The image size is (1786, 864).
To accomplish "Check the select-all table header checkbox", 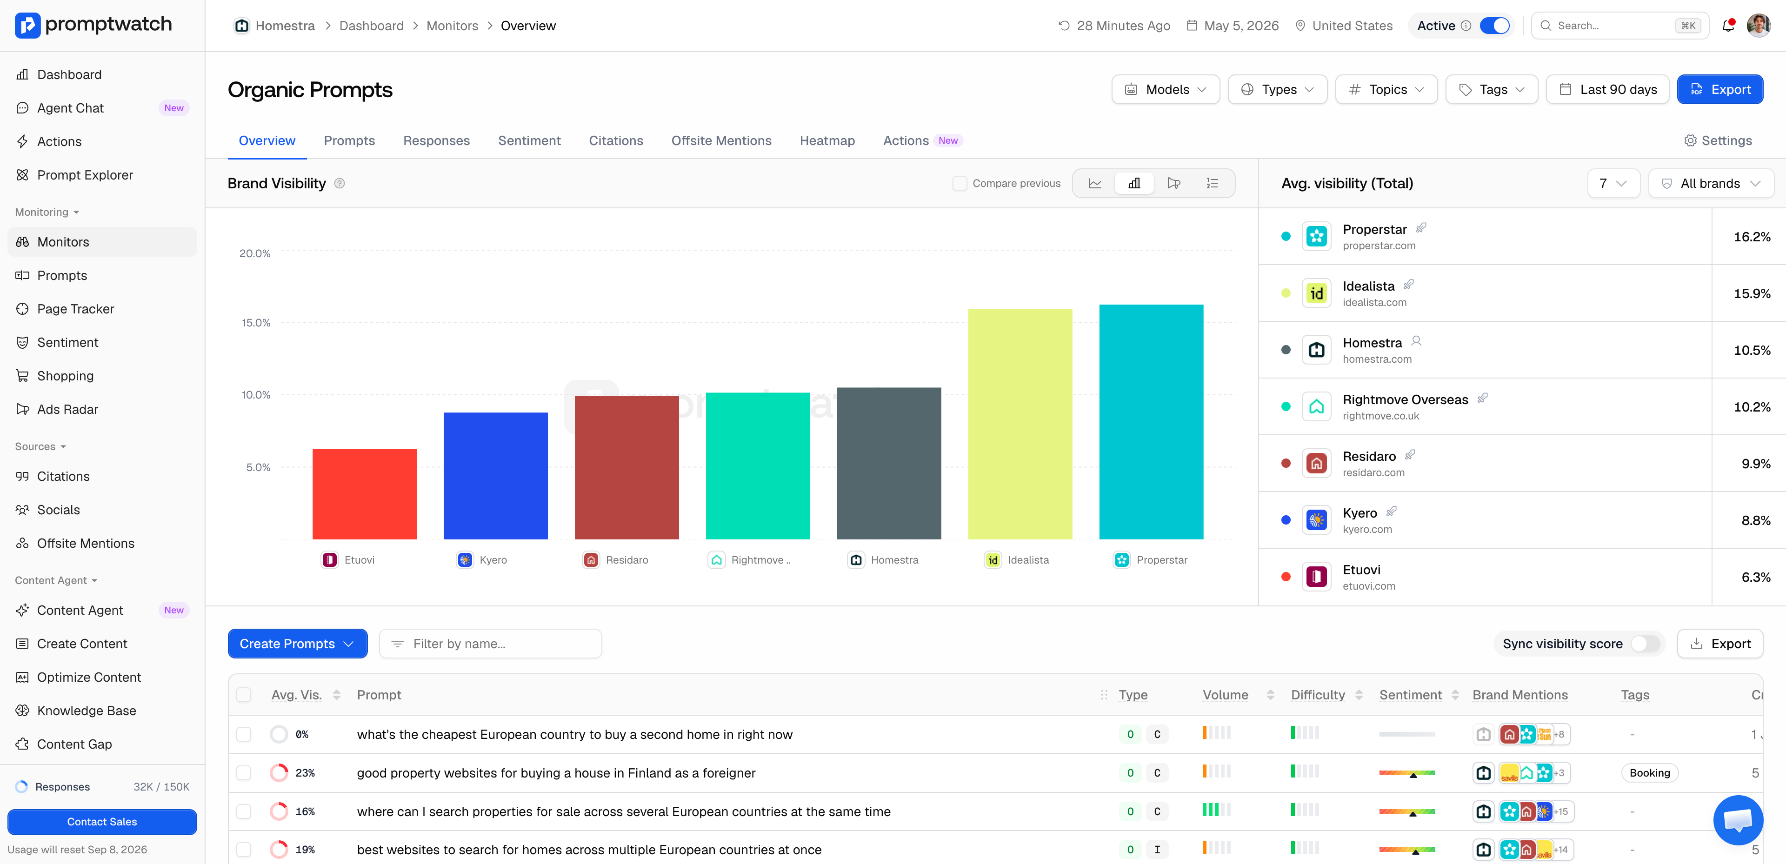I will 244,695.
